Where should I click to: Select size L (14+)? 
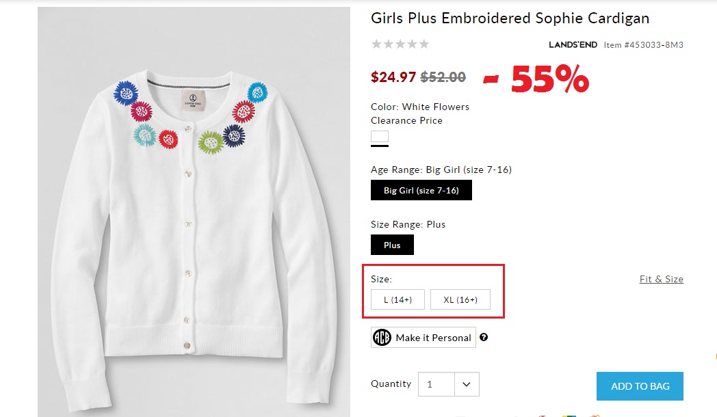(397, 299)
